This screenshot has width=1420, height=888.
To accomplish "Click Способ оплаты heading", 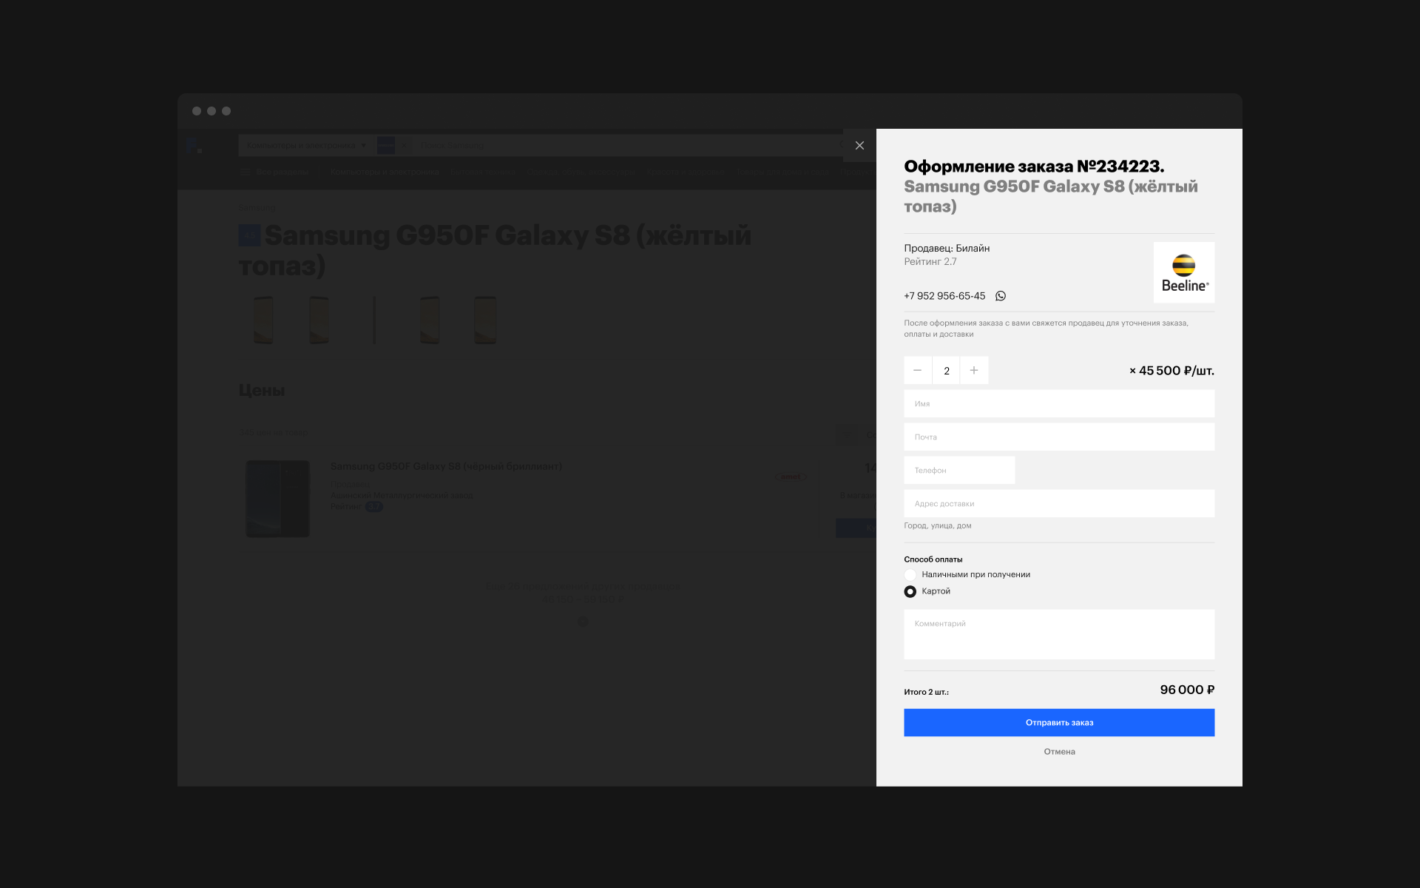I will pyautogui.click(x=933, y=559).
